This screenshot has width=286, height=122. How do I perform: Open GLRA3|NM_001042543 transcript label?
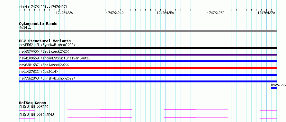click(37, 115)
